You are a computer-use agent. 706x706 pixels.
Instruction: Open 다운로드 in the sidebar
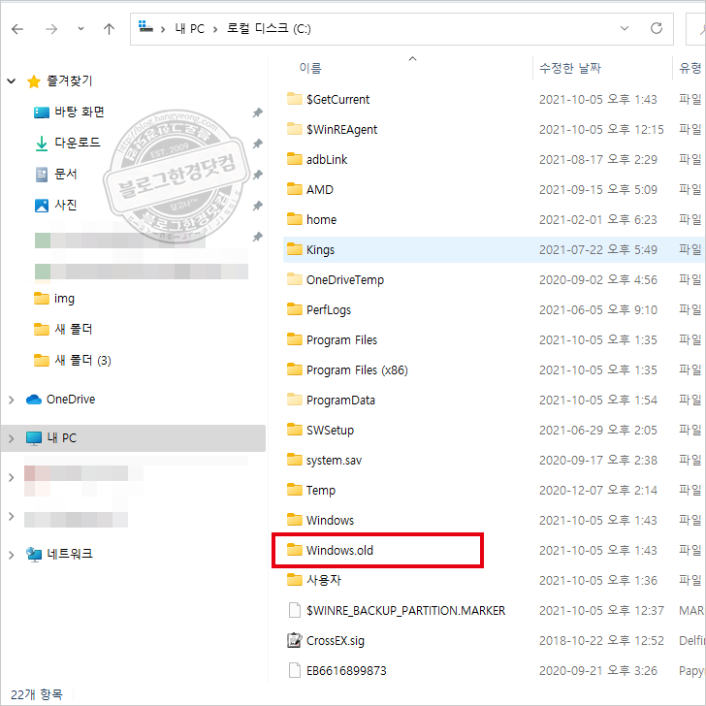click(x=68, y=143)
